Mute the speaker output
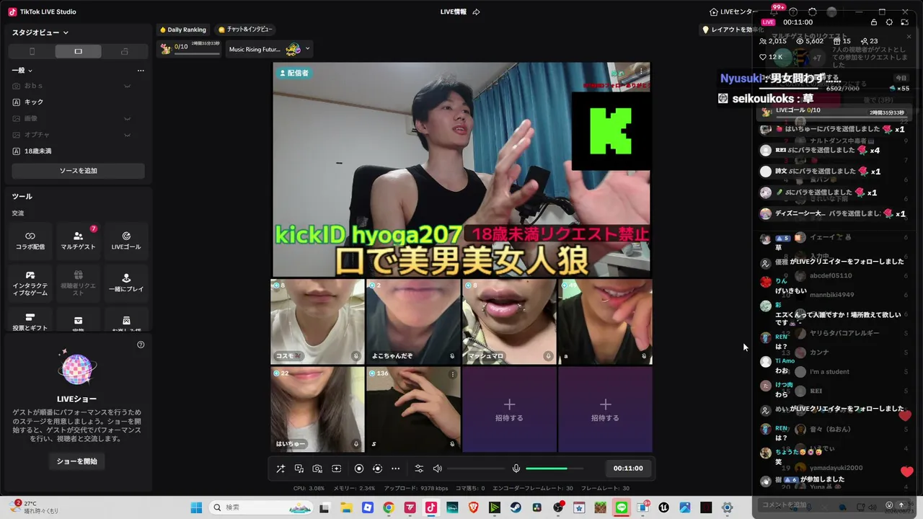Screen dimensions: 923x519 pyautogui.click(x=437, y=469)
